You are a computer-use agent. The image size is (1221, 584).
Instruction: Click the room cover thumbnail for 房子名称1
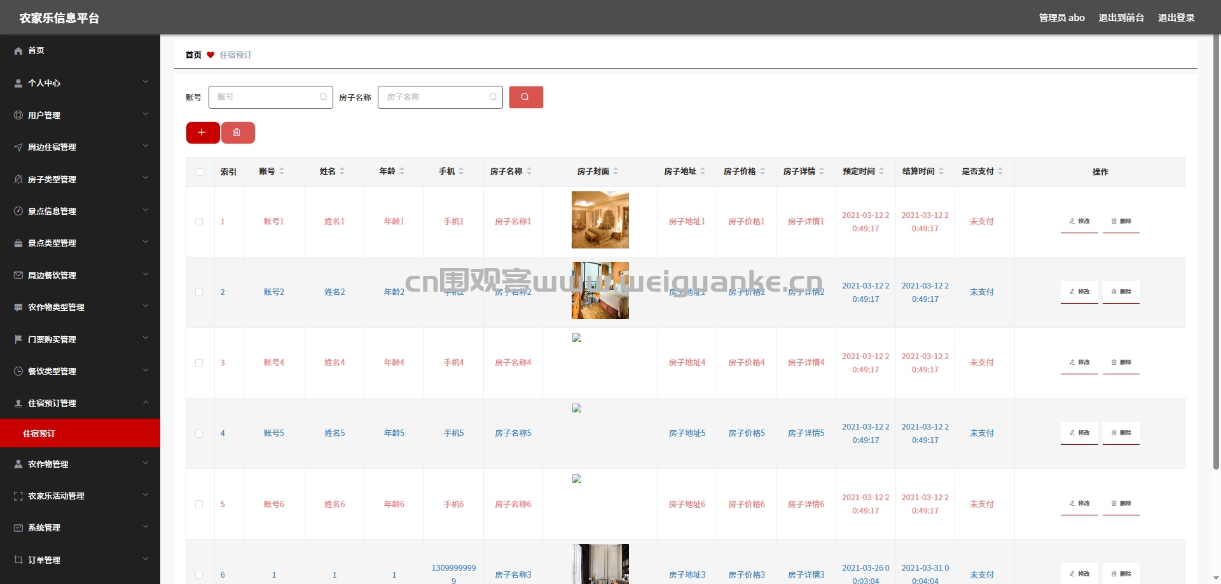(600, 220)
